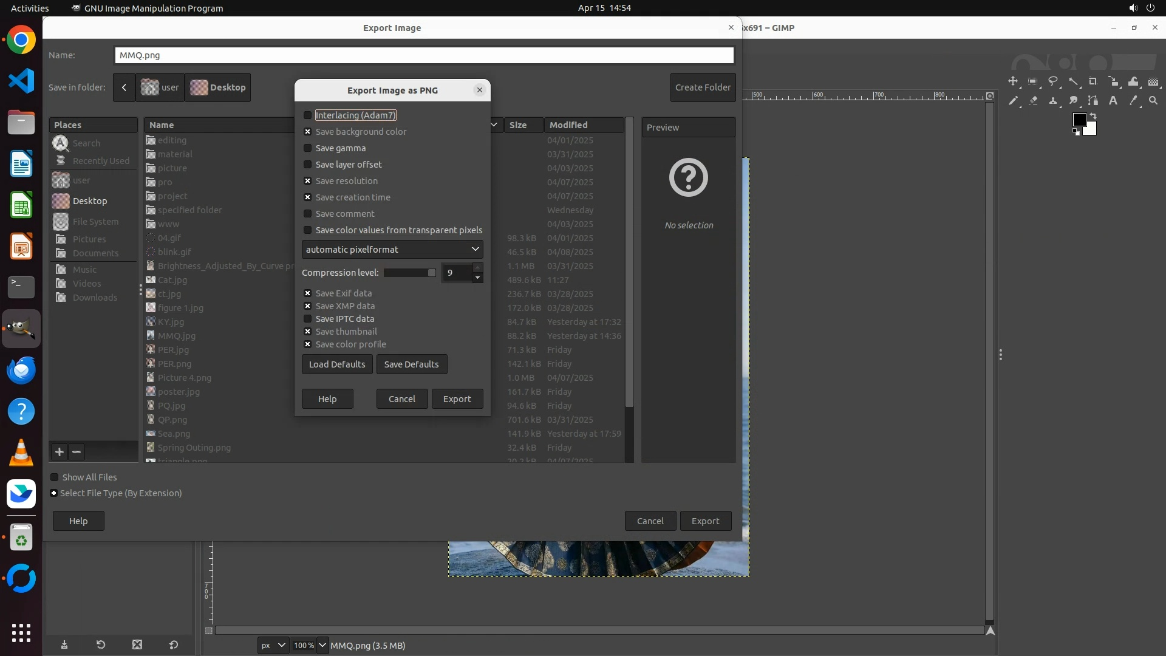The image size is (1166, 656).
Task: Select the Crop tool
Action: 1093,81
